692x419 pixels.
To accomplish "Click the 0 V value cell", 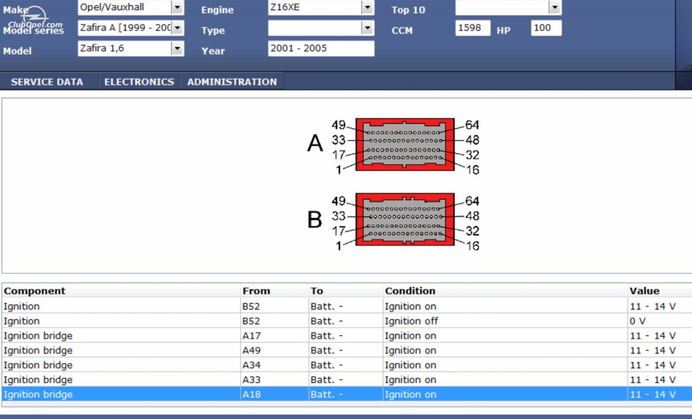I will [660, 321].
